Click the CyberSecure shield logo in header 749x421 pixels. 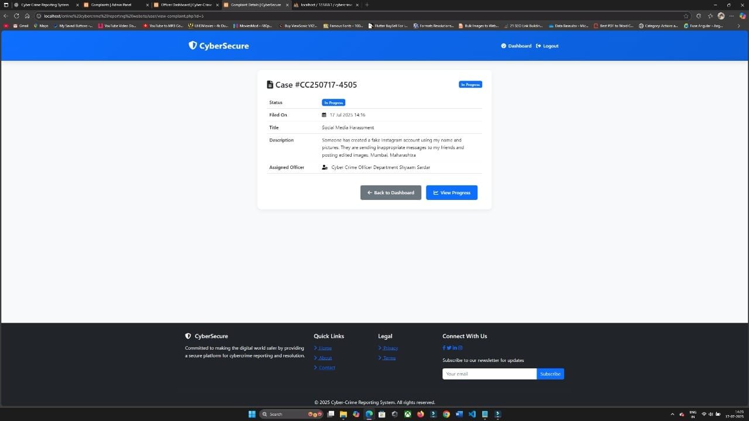193,46
